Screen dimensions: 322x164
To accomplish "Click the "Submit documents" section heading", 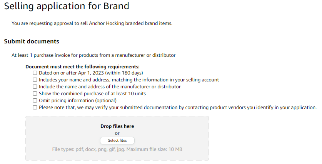I will tap(32, 41).
